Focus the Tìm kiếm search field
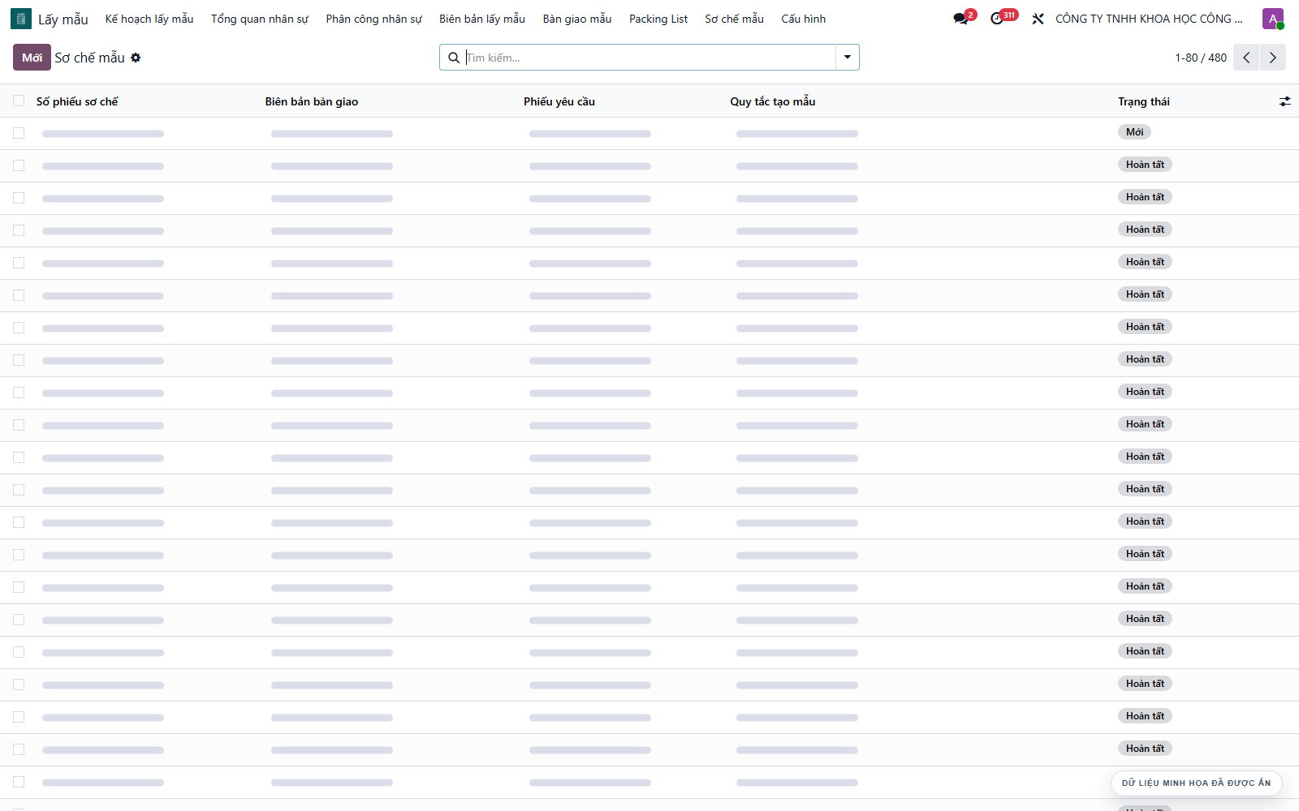Image resolution: width=1299 pixels, height=811 pixels. [x=649, y=58]
